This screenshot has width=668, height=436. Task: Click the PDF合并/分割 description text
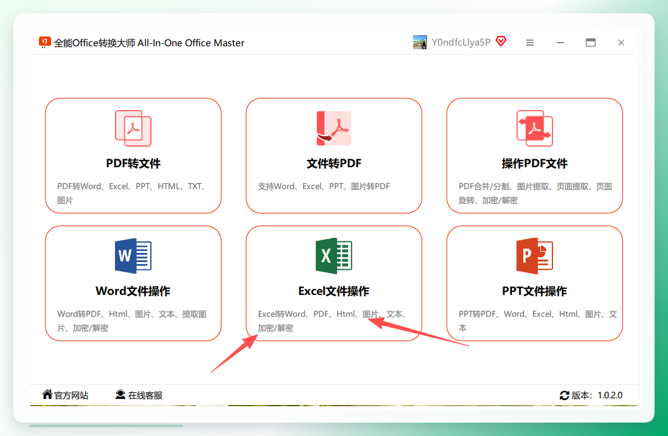click(x=535, y=193)
